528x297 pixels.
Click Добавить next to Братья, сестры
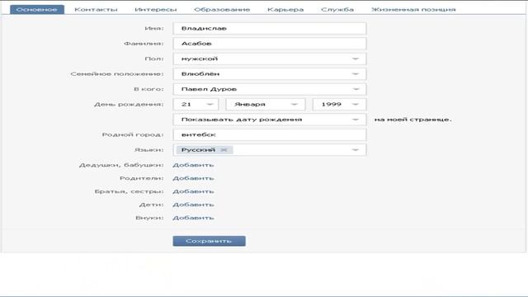[193, 191]
